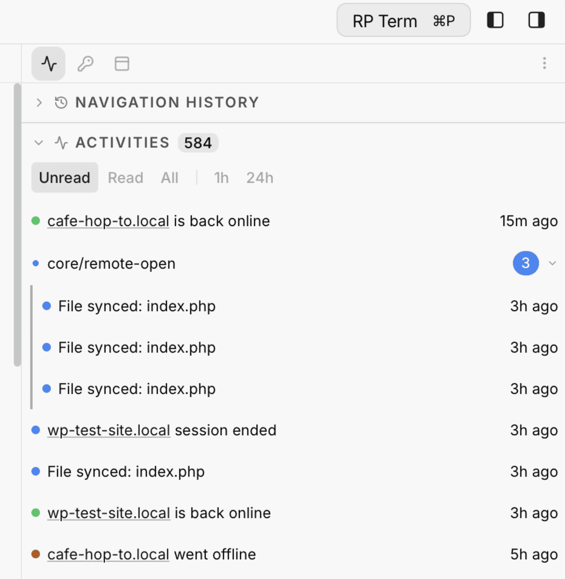The image size is (565, 579).
Task: Select the Activities pulse icon
Action: pos(48,63)
